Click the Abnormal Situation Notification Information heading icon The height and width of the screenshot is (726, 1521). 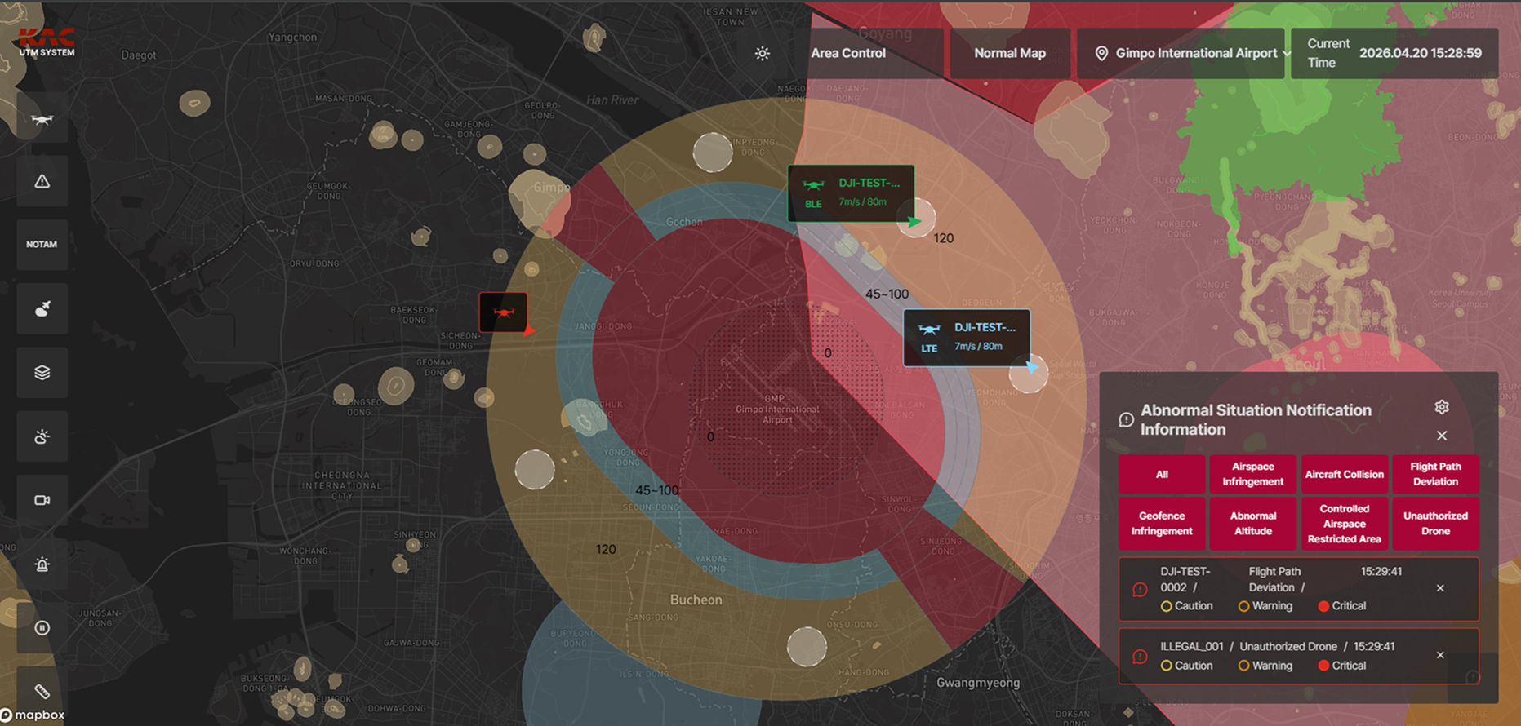point(1126,420)
